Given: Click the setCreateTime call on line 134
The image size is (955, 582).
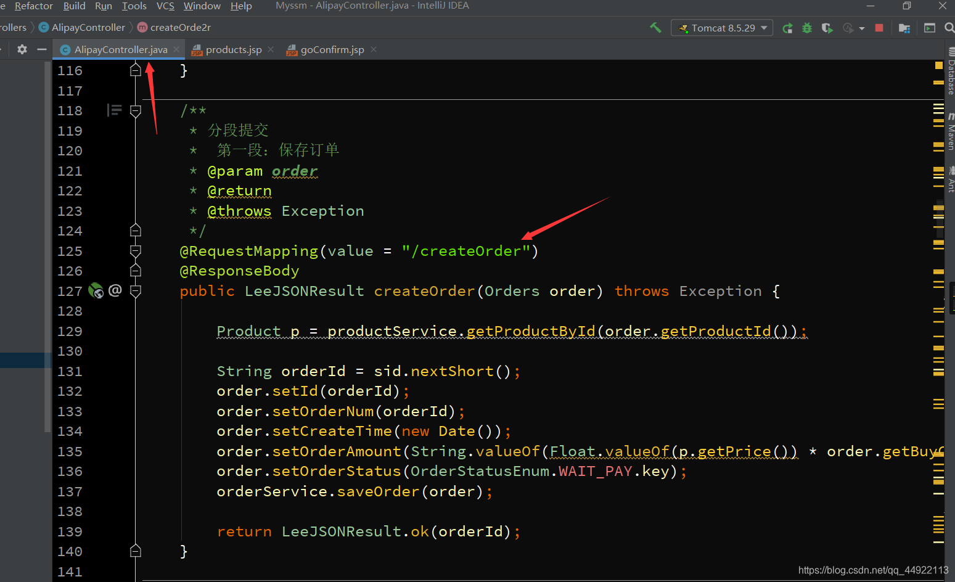Looking at the screenshot, I should (x=332, y=432).
